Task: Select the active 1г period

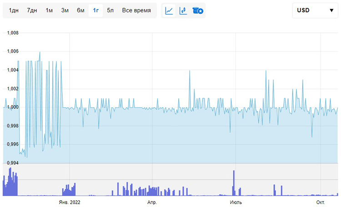Action: (x=95, y=10)
